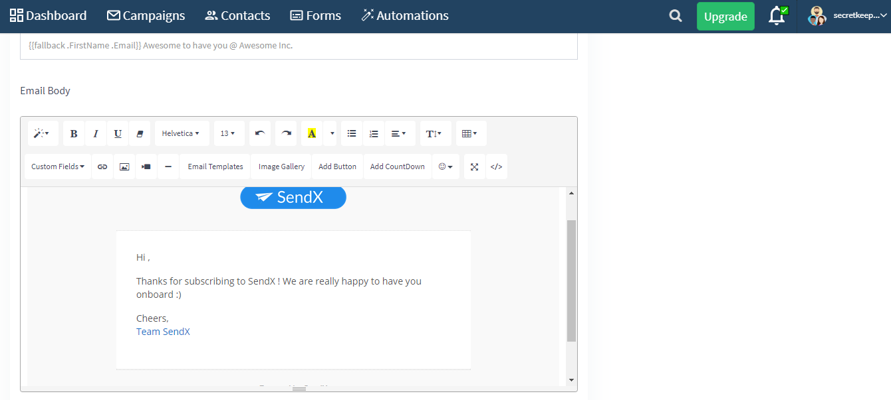Click the editor vertical scrollbar thumb
This screenshot has width=891, height=400.
point(571,281)
